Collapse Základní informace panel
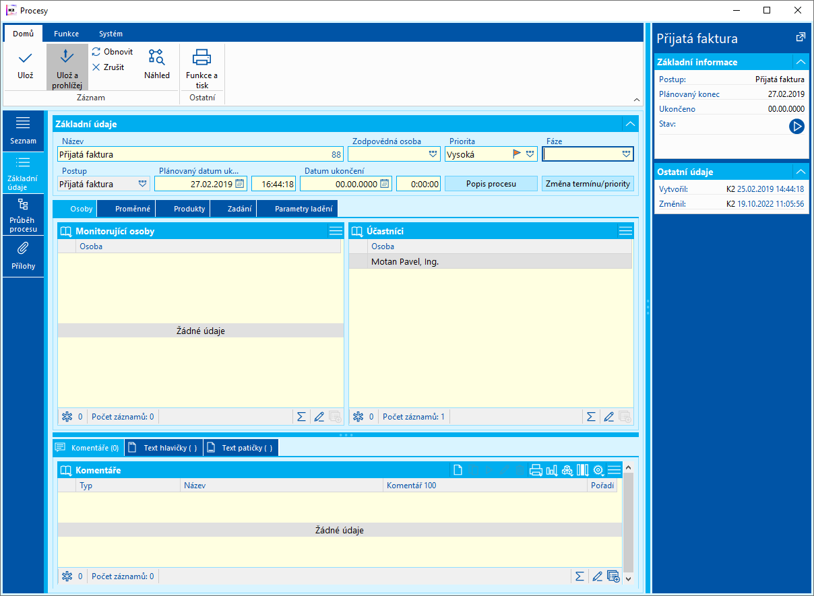This screenshot has height=596, width=814. coord(800,62)
